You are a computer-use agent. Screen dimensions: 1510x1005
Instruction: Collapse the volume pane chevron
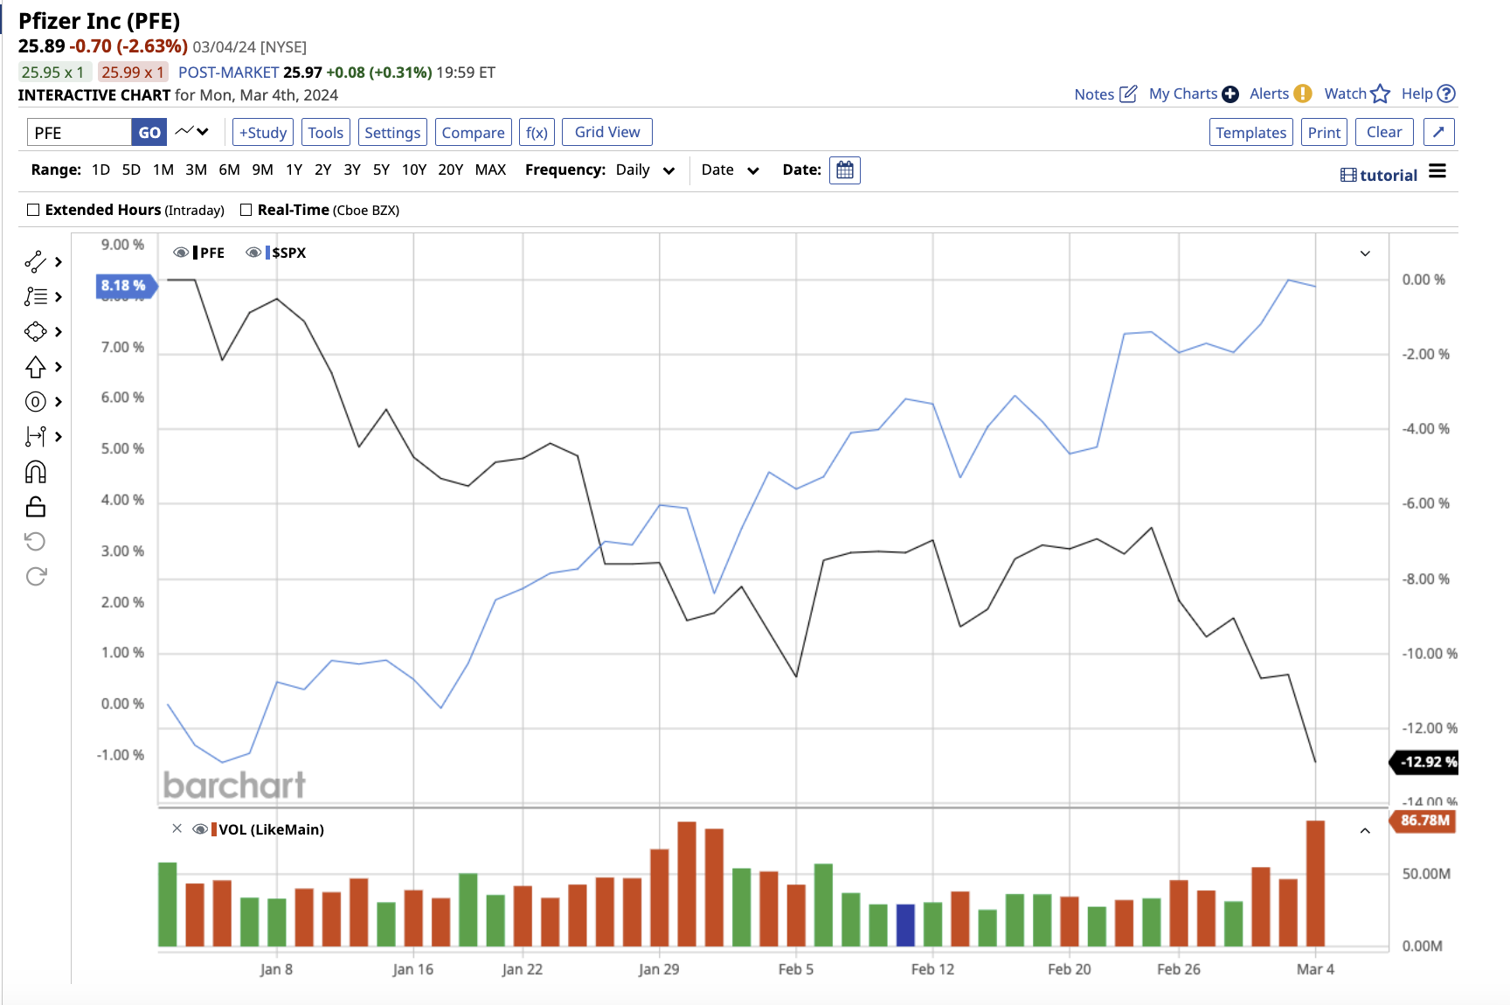click(1365, 830)
